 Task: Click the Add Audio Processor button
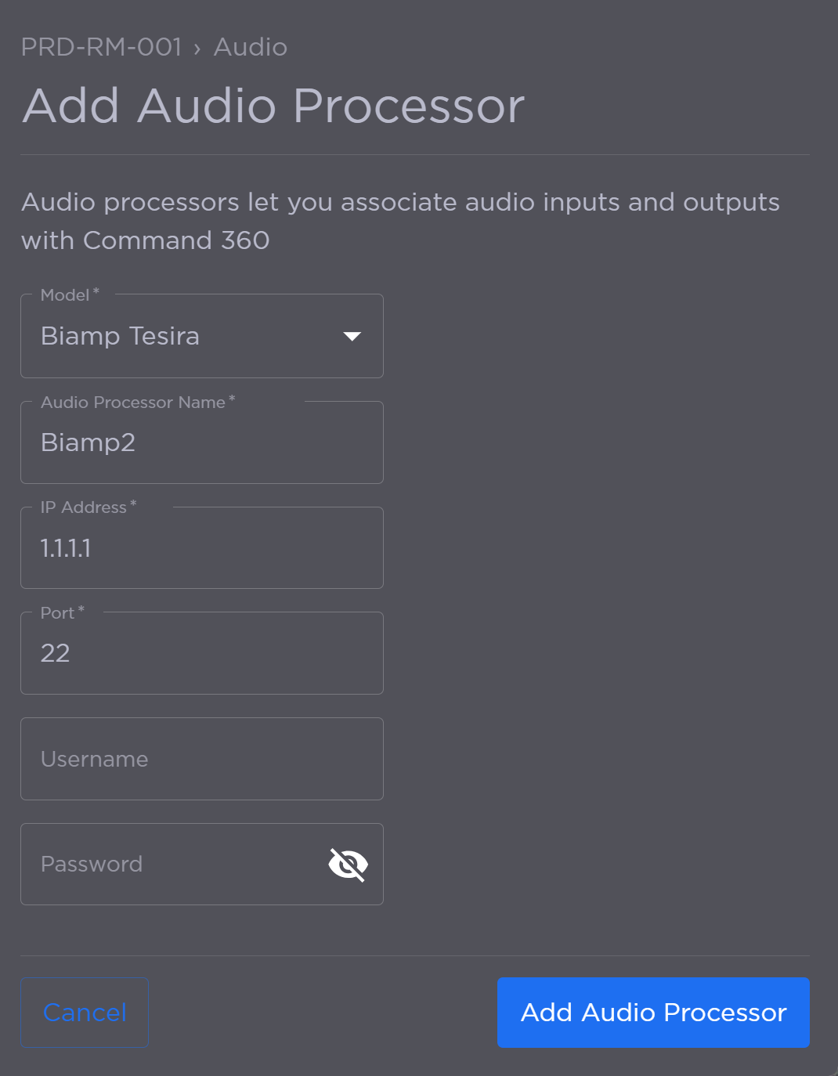coord(653,1013)
